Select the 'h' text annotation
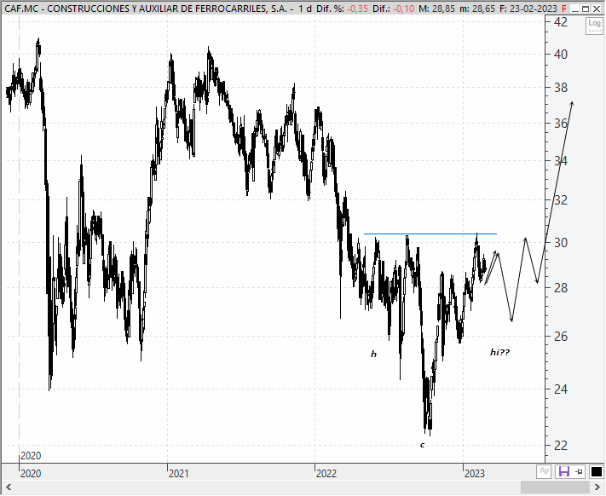The height and width of the screenshot is (496, 606). point(373,354)
